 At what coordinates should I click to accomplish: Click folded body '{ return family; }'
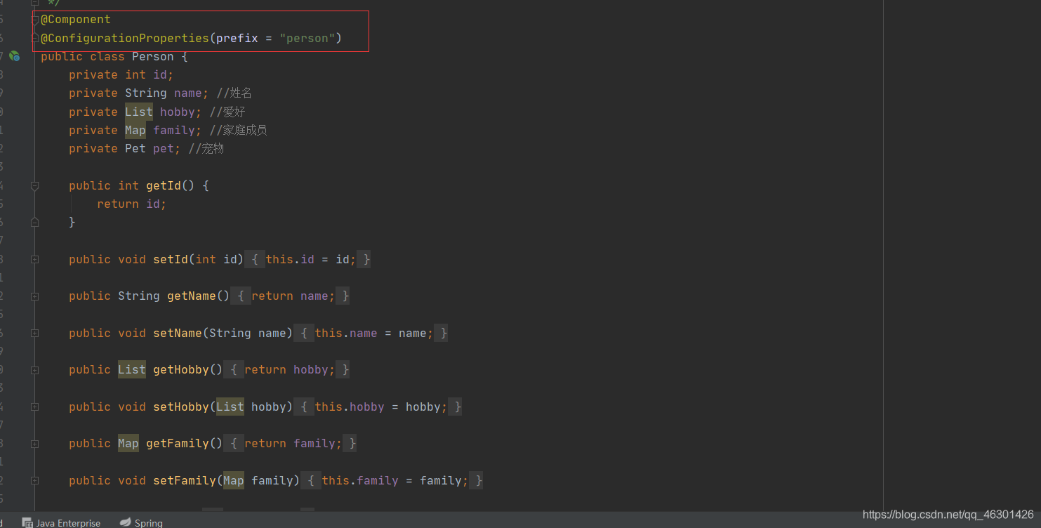point(290,443)
